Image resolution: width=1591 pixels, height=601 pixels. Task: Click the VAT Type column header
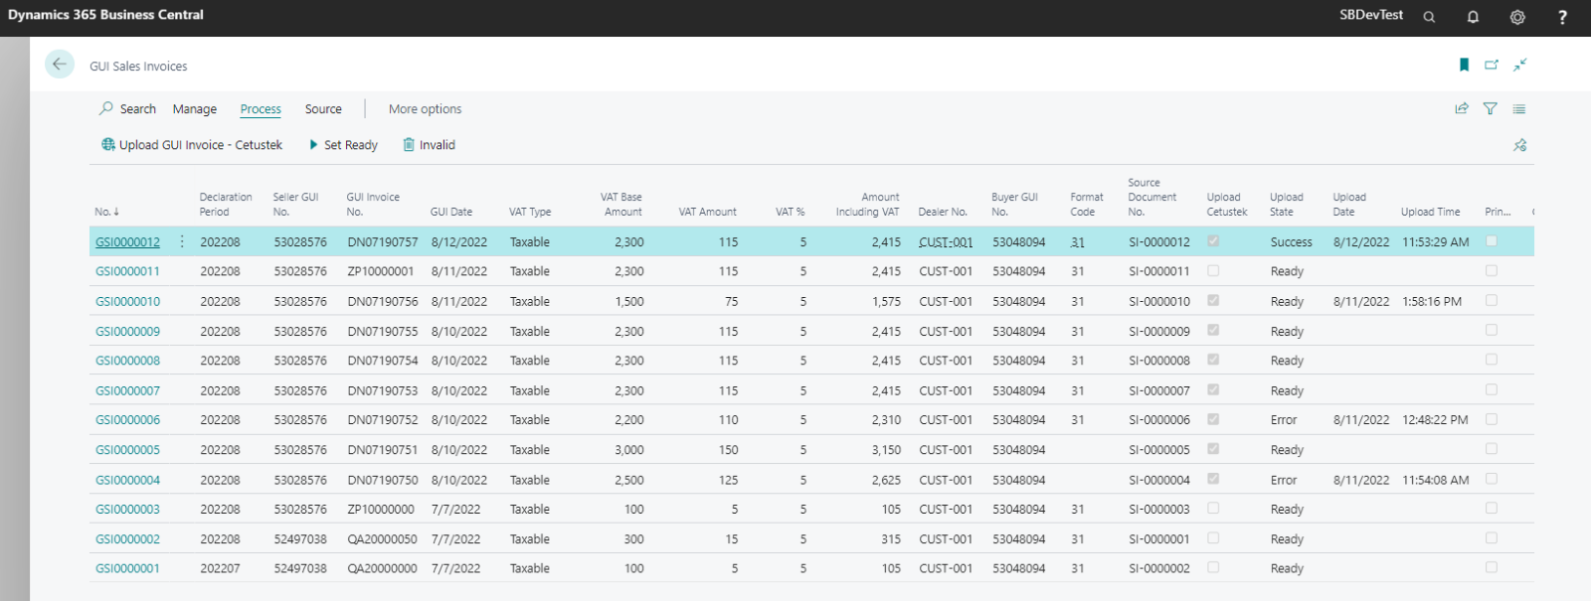(x=530, y=212)
